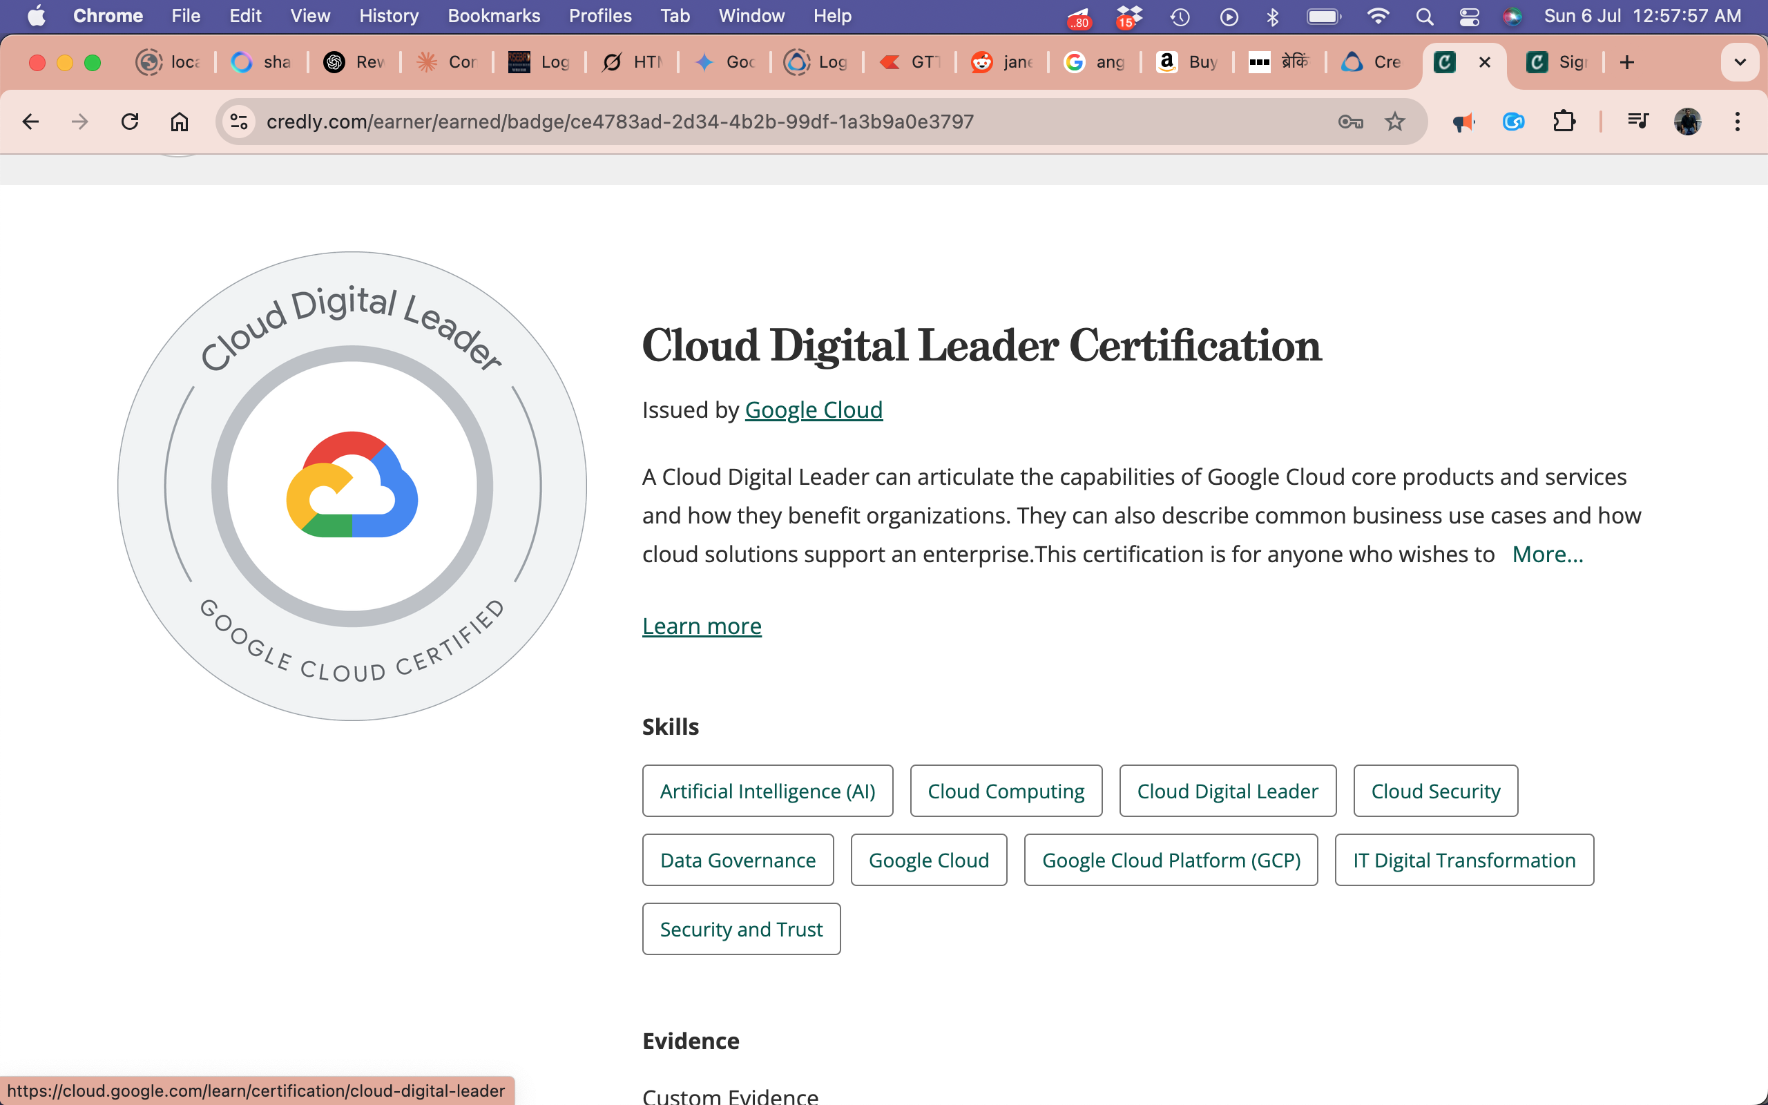Switch to the Reddit 'jane' tab
This screenshot has height=1105, width=1768.
[1003, 62]
